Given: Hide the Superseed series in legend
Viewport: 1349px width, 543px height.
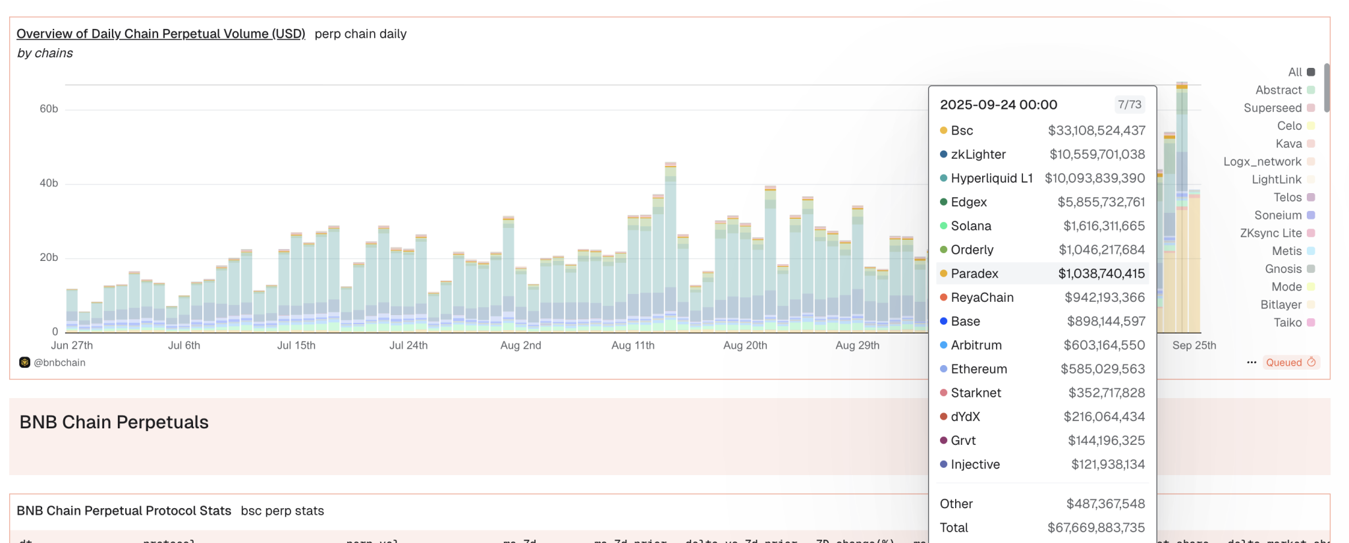Looking at the screenshot, I should [x=1279, y=108].
